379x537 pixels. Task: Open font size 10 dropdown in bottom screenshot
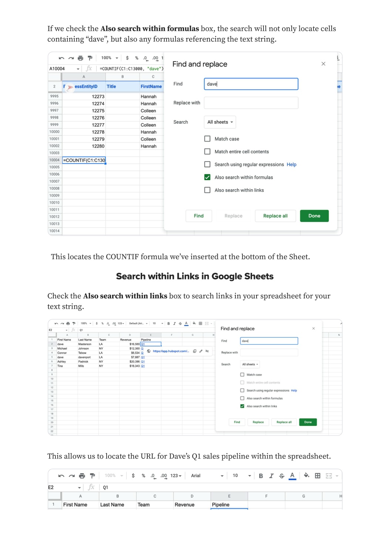click(x=242, y=476)
